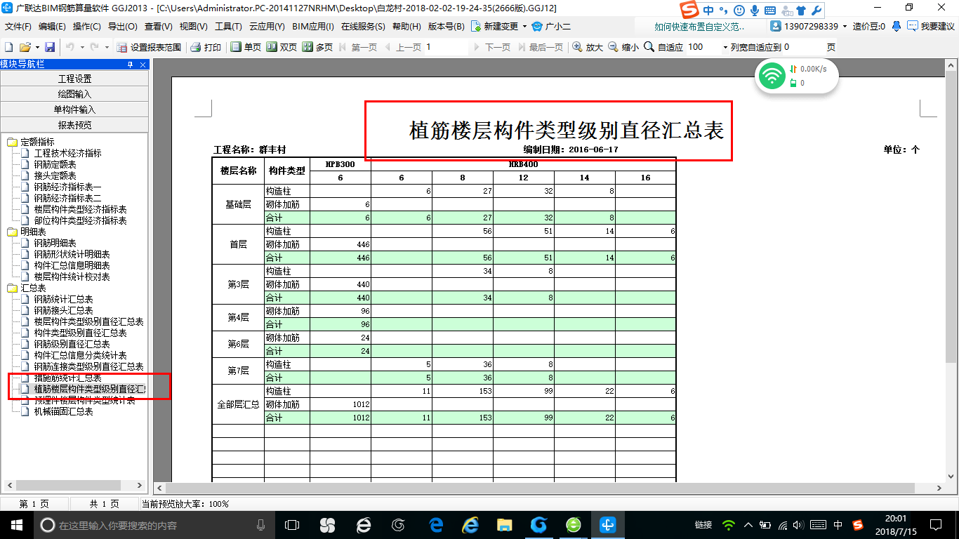Click the page number input field
This screenshot has height=539, width=959.
pyautogui.click(x=445, y=47)
